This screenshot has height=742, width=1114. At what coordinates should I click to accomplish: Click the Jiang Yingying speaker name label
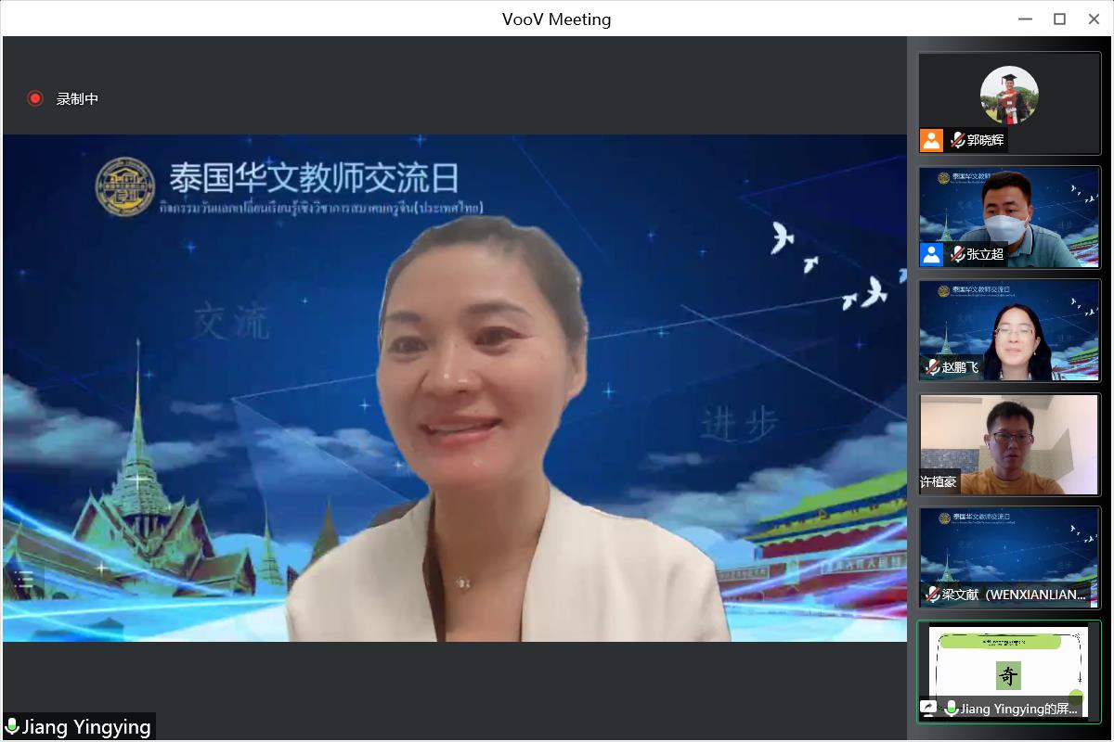tap(86, 727)
